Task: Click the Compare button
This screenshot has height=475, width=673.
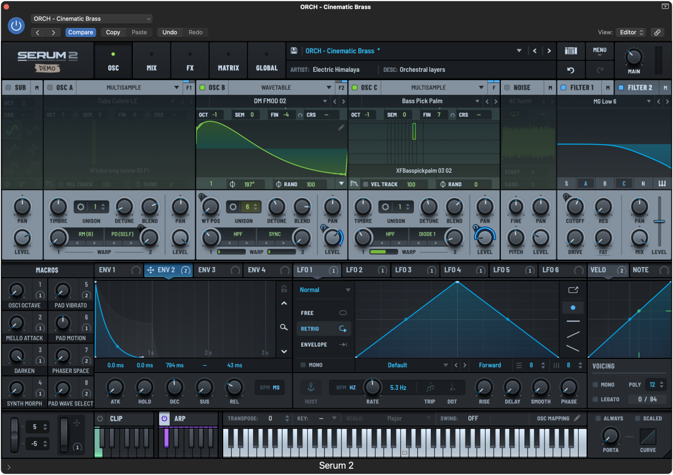Action: coord(81,33)
